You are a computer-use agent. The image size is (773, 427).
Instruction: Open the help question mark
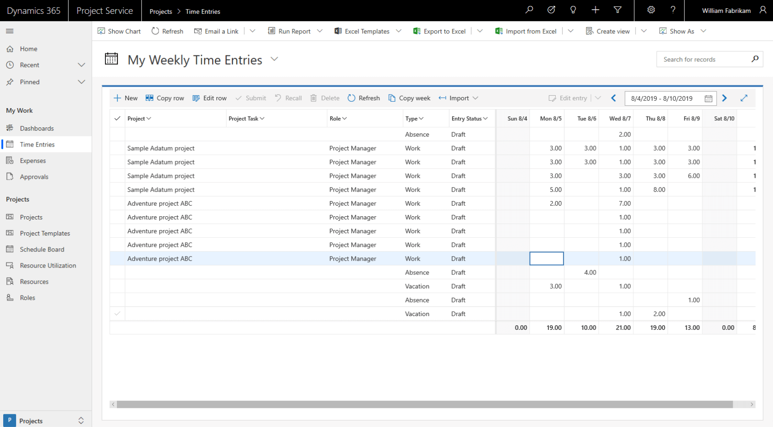coord(673,10)
